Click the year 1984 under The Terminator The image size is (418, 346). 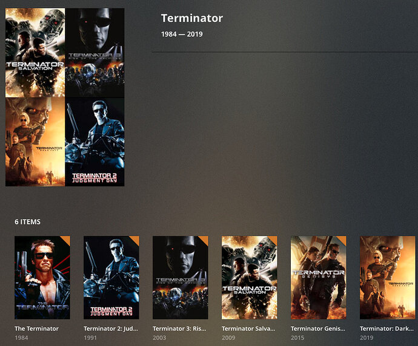click(21, 338)
